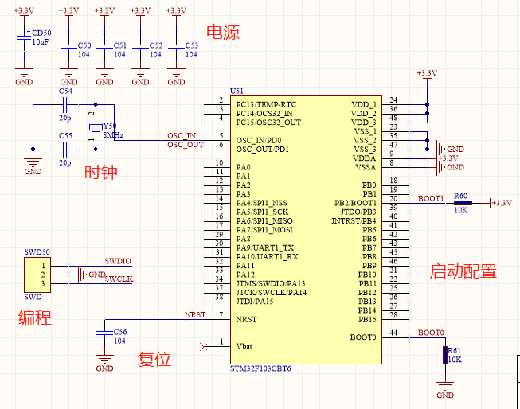Viewport: 520px width, 409px height.
Task: Select resistor R61 10K
Action: click(x=445, y=355)
